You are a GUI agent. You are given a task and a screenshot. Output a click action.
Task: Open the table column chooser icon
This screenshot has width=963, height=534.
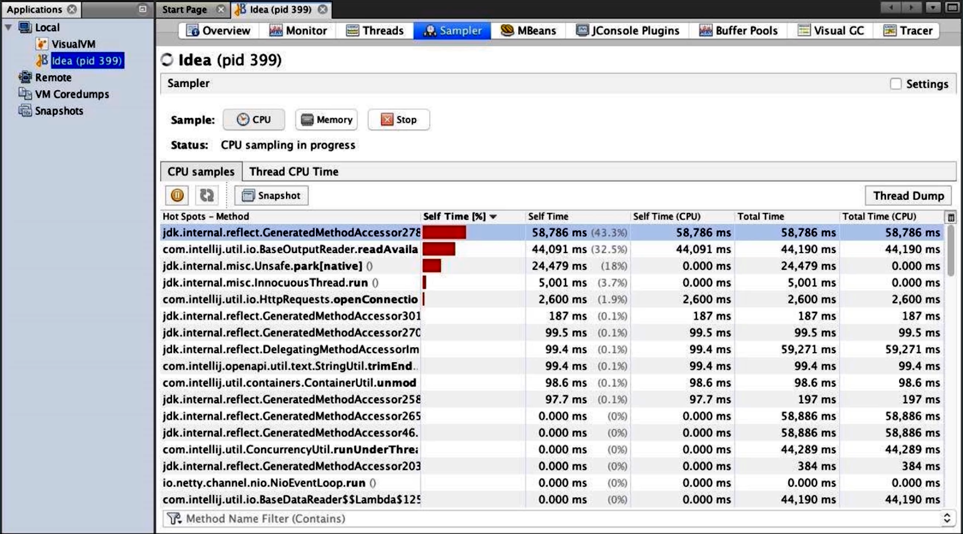[x=951, y=217]
